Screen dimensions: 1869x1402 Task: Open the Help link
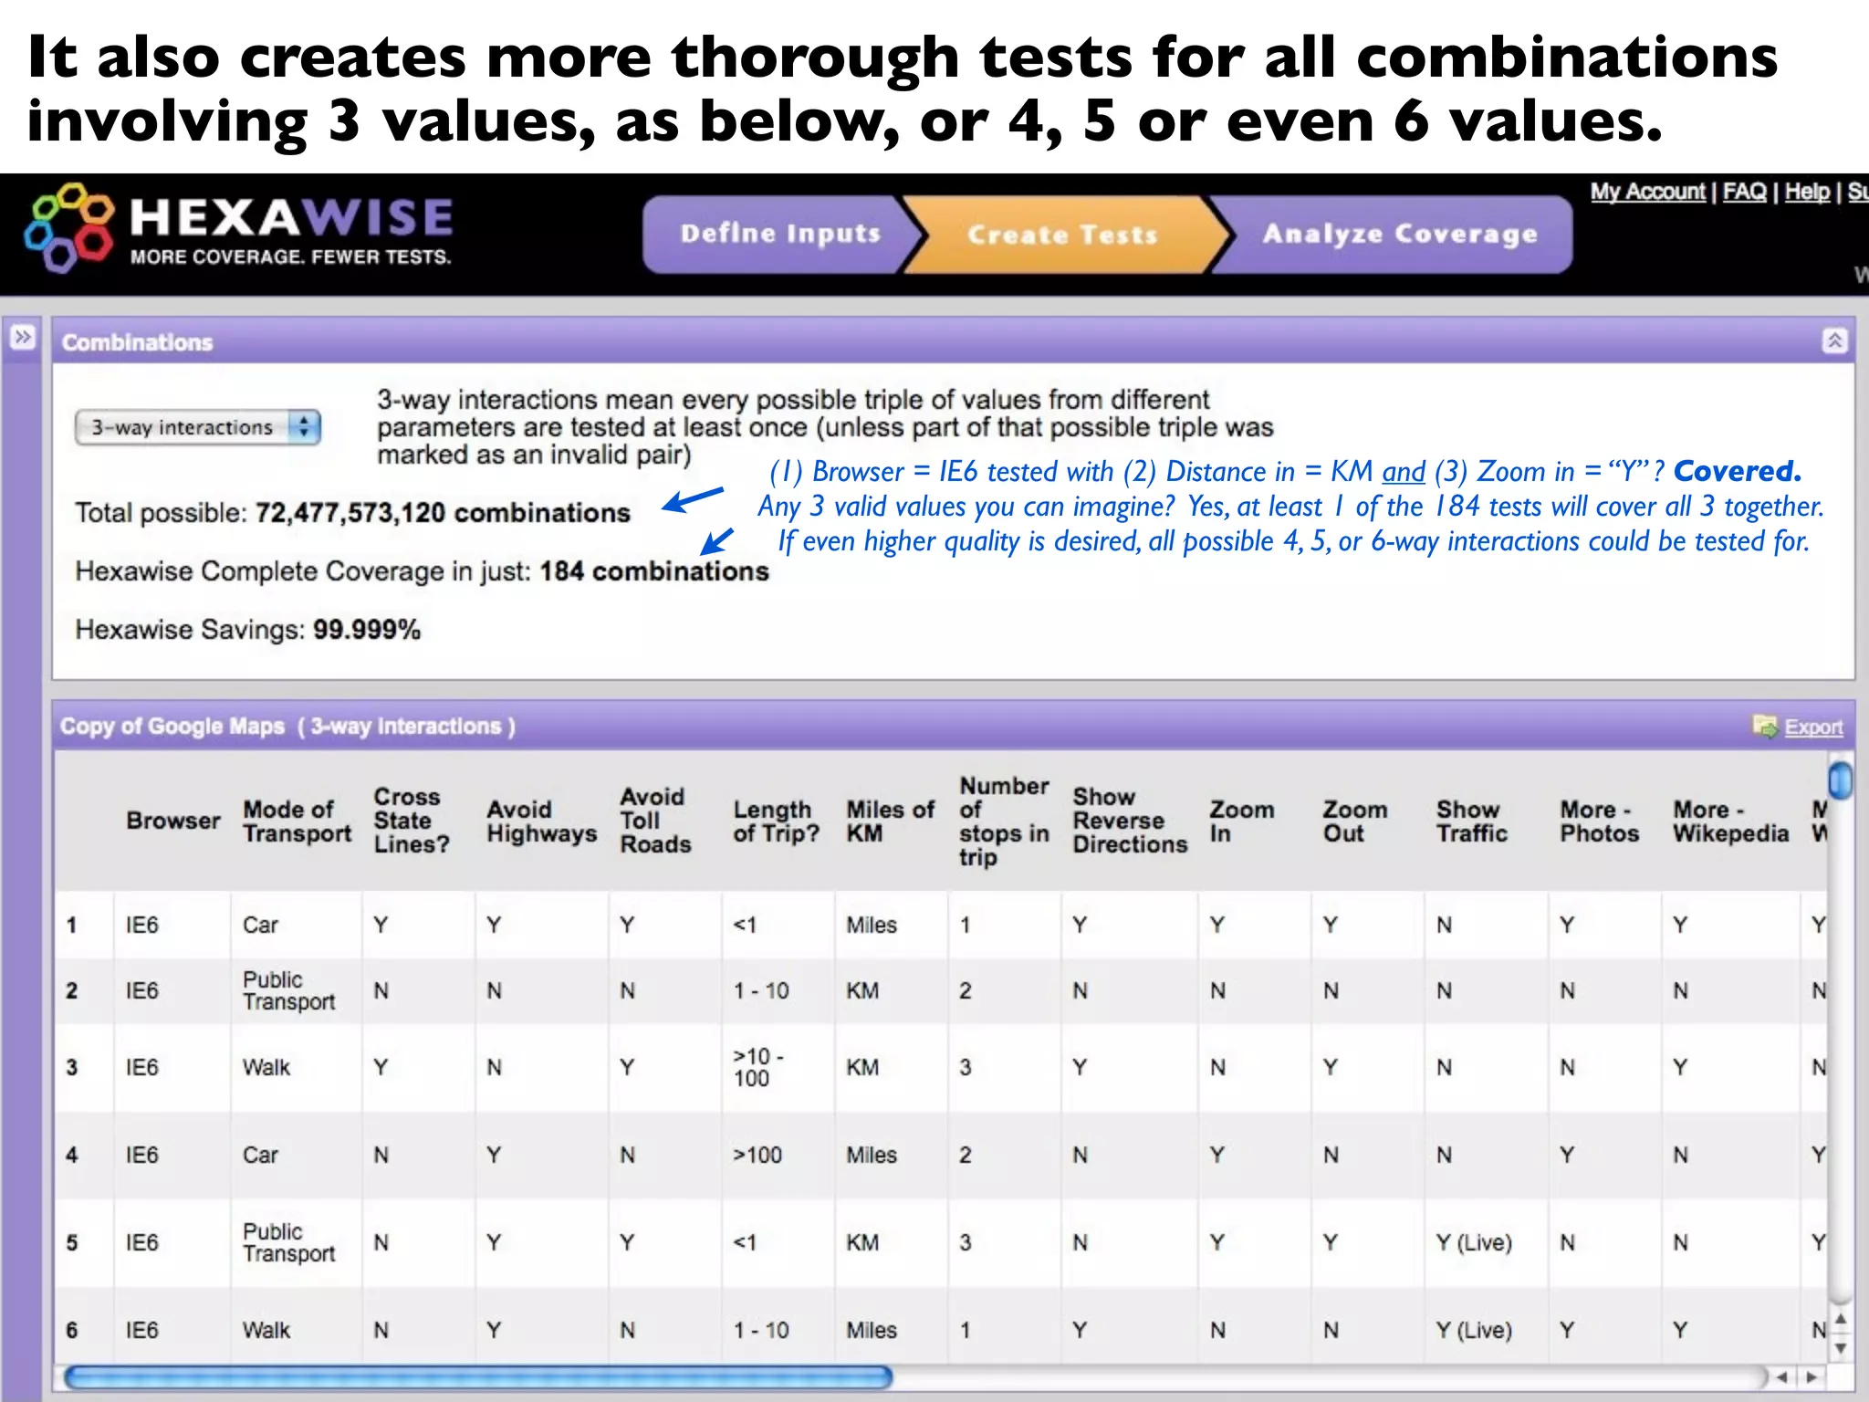pos(1807,192)
